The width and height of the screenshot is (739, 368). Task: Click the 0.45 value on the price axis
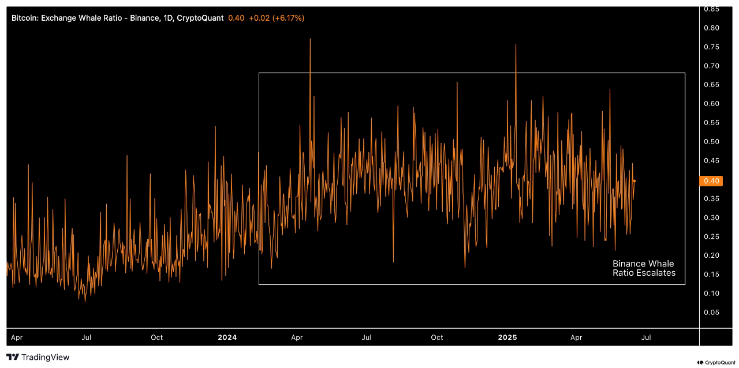pos(711,160)
